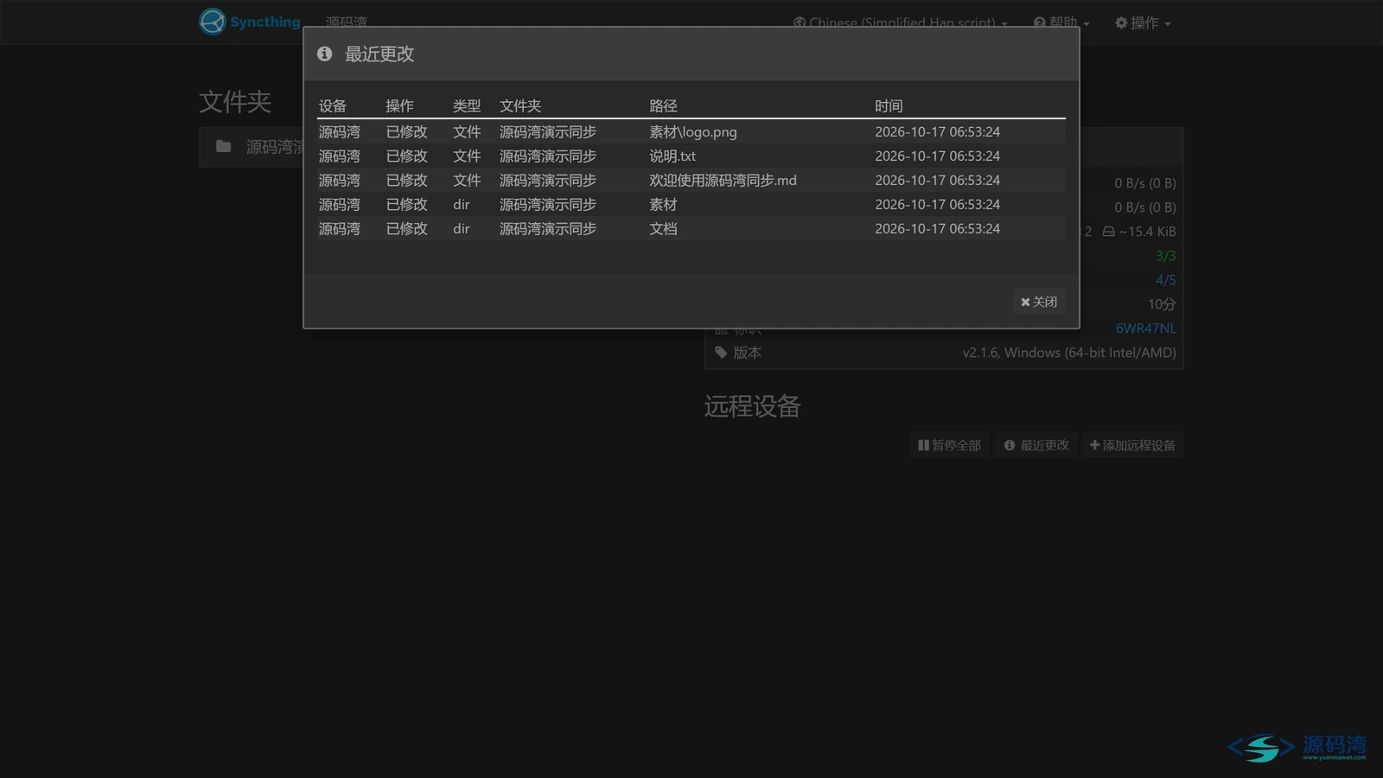Screen dimensions: 1383x778
Task: Click the version text v2.1.6, Windows
Action: (1069, 353)
